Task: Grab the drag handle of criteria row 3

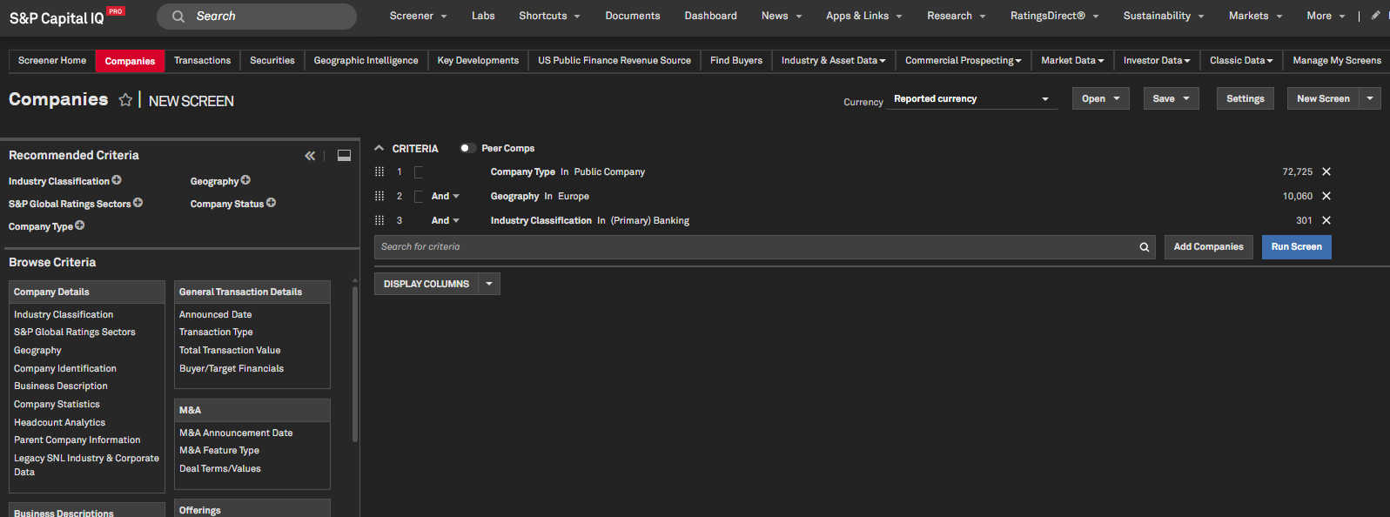Action: pyautogui.click(x=379, y=220)
